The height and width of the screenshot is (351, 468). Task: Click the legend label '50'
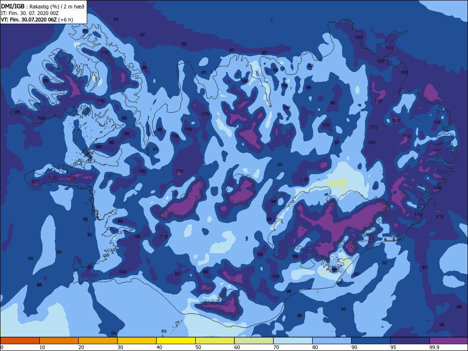click(198, 347)
